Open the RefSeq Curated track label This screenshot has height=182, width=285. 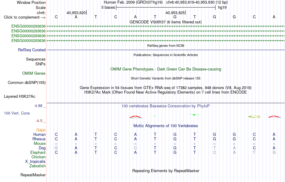pos(32,50)
